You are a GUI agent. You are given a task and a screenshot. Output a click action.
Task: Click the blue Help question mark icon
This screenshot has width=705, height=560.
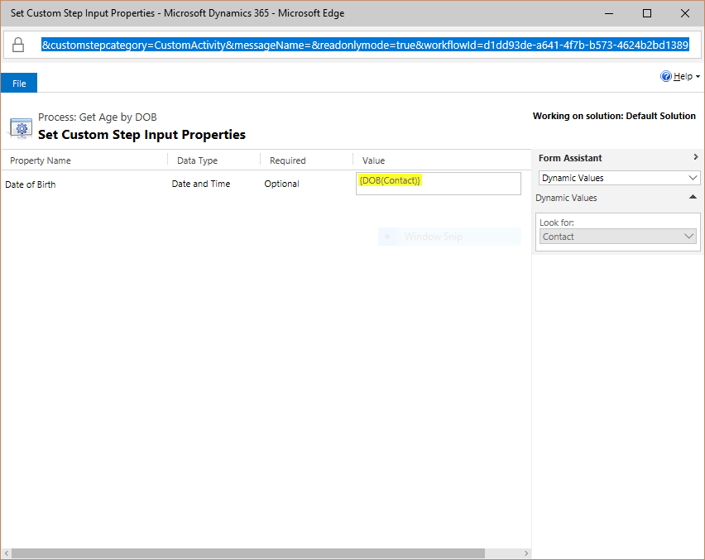point(665,76)
